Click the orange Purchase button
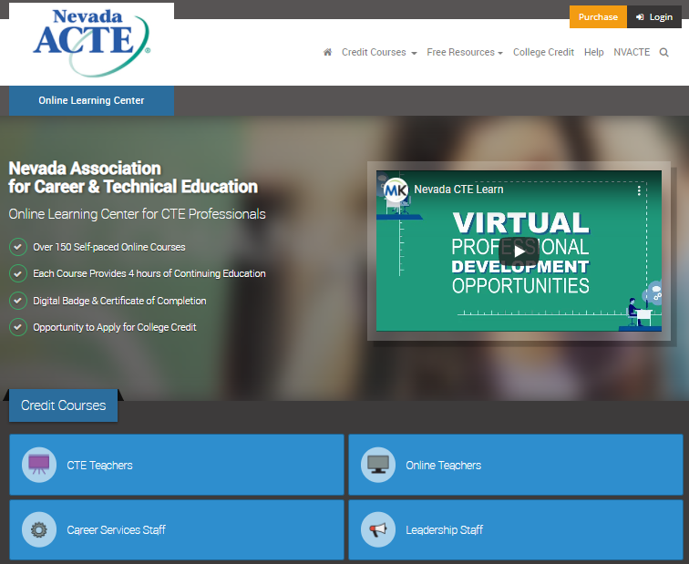 click(x=598, y=17)
